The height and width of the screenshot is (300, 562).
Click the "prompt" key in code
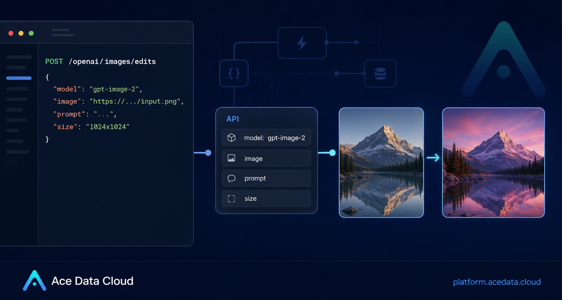(x=70, y=114)
